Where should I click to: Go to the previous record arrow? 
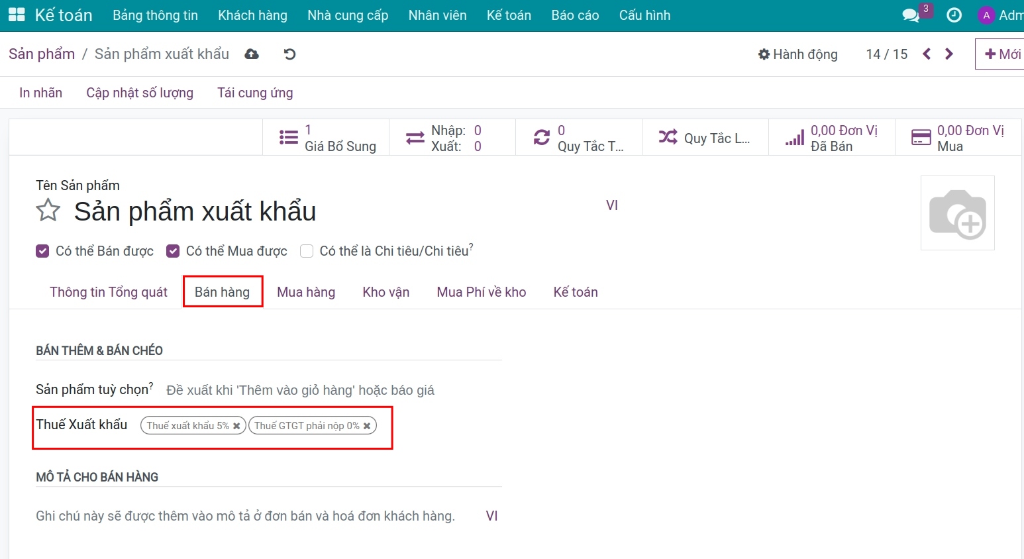(x=927, y=54)
